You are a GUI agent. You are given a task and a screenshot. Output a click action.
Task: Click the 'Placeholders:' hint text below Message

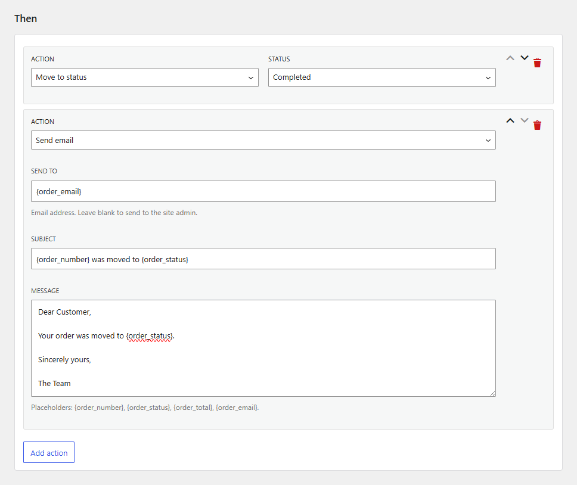coord(145,408)
